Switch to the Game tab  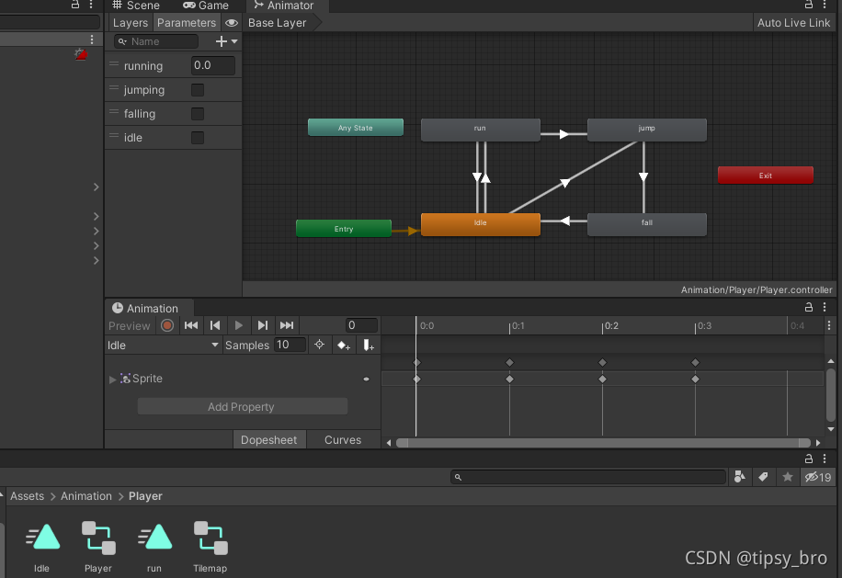tap(206, 6)
